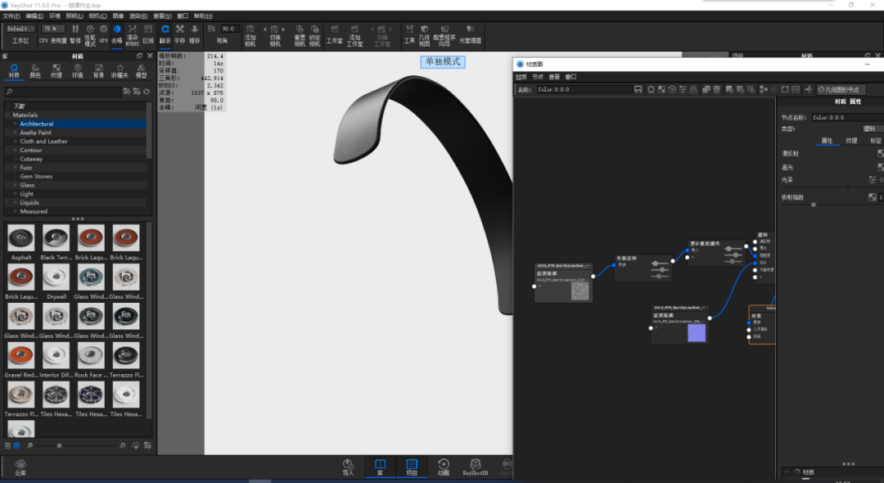The width and height of the screenshot is (884, 483).
Task: Open the Light Manager (光管理器)
Action: pyautogui.click(x=470, y=34)
